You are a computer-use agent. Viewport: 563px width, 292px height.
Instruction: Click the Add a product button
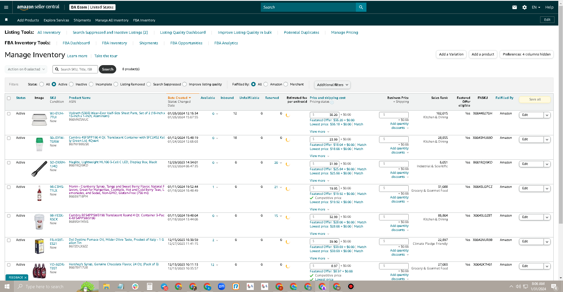(x=483, y=54)
